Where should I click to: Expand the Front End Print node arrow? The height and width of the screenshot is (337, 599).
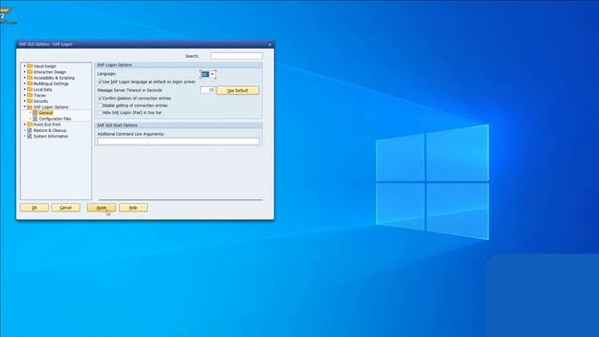[25, 125]
